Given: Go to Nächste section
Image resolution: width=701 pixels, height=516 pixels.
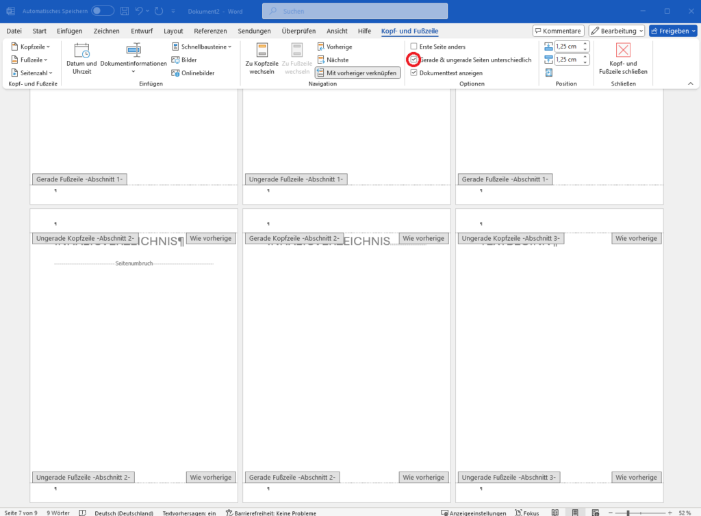Looking at the screenshot, I should (x=333, y=60).
